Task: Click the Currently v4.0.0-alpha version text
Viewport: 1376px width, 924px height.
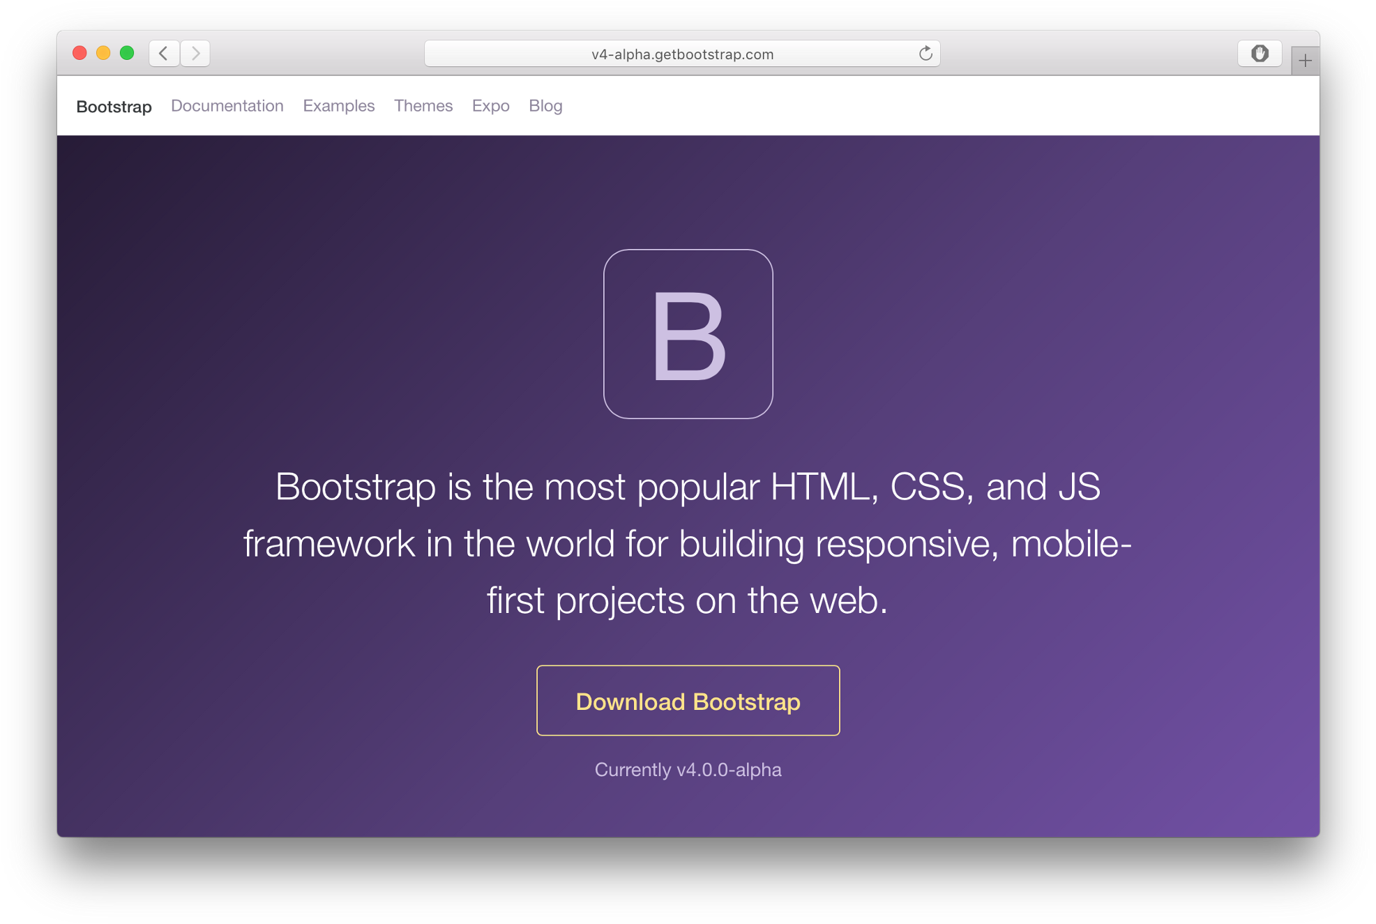Action: [688, 769]
